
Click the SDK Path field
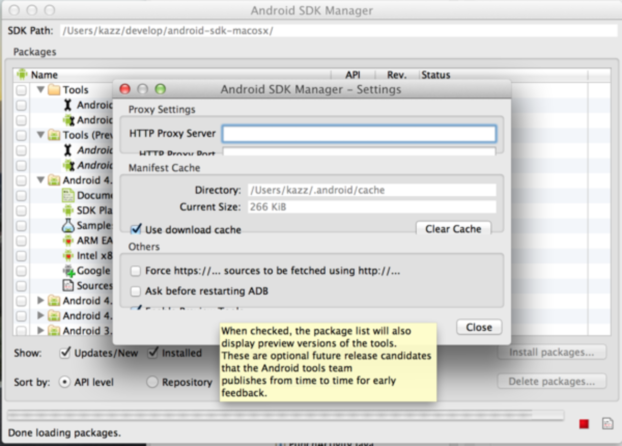[339, 31]
